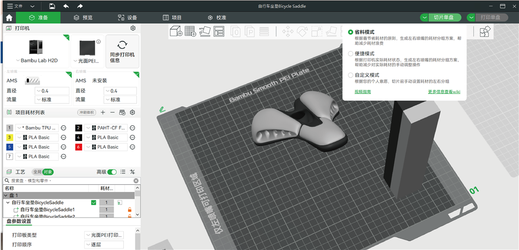
Task: Click the Arrange all objects icon
Action: [219, 31]
